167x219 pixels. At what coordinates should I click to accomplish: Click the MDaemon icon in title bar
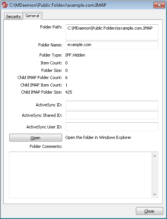pyautogui.click(x=5, y=5)
